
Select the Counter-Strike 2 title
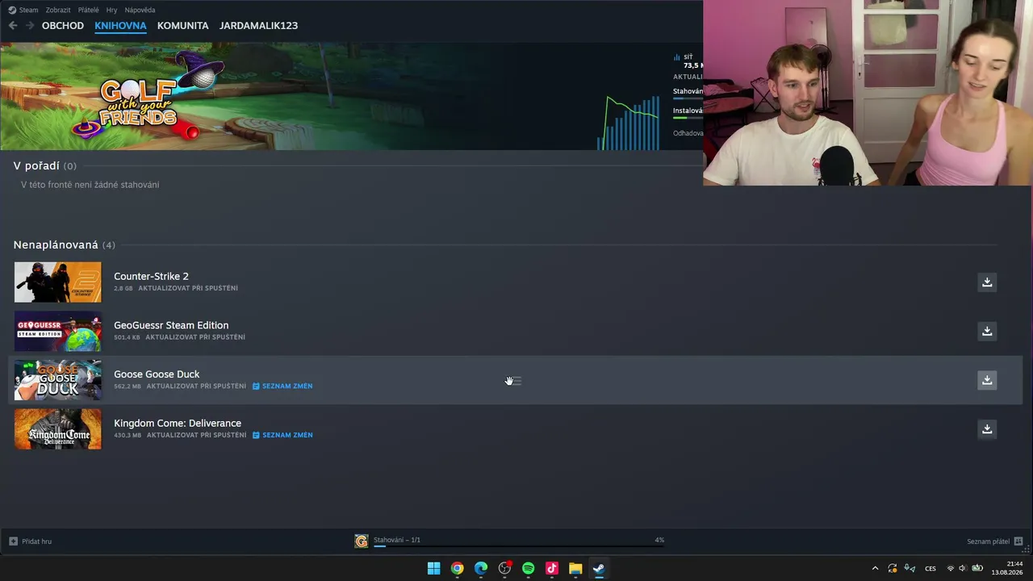pos(151,276)
